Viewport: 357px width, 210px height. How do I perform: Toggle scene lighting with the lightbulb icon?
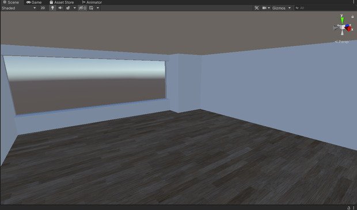tap(52, 8)
